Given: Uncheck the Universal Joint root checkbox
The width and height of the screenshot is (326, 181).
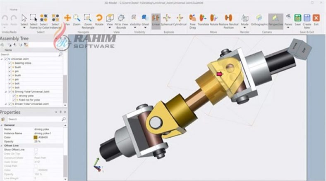Looking at the screenshot, I should coord(6,59).
